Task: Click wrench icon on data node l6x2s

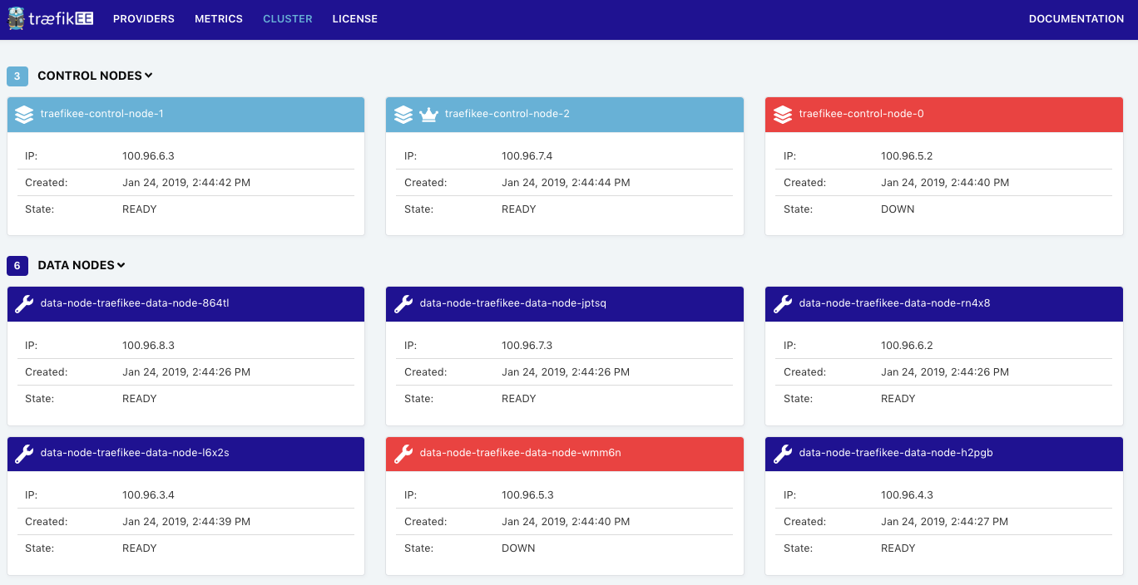Action: click(24, 453)
